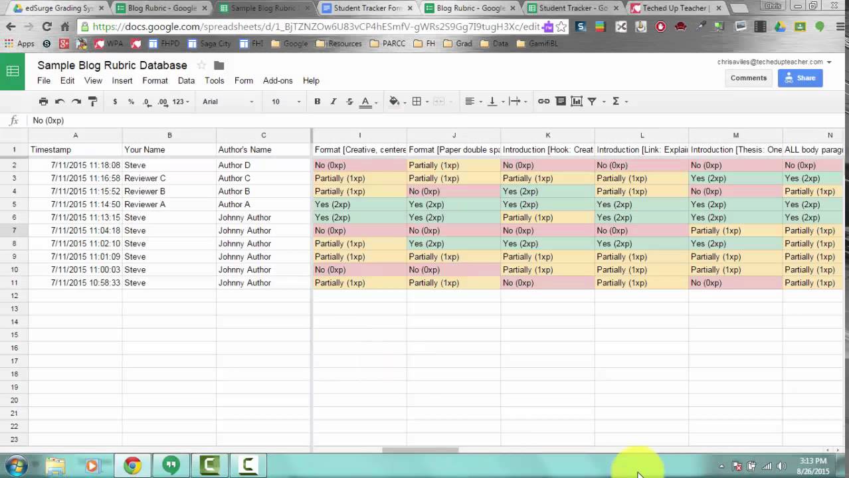
Task: Format selection as percent (%)
Action: [x=131, y=102]
